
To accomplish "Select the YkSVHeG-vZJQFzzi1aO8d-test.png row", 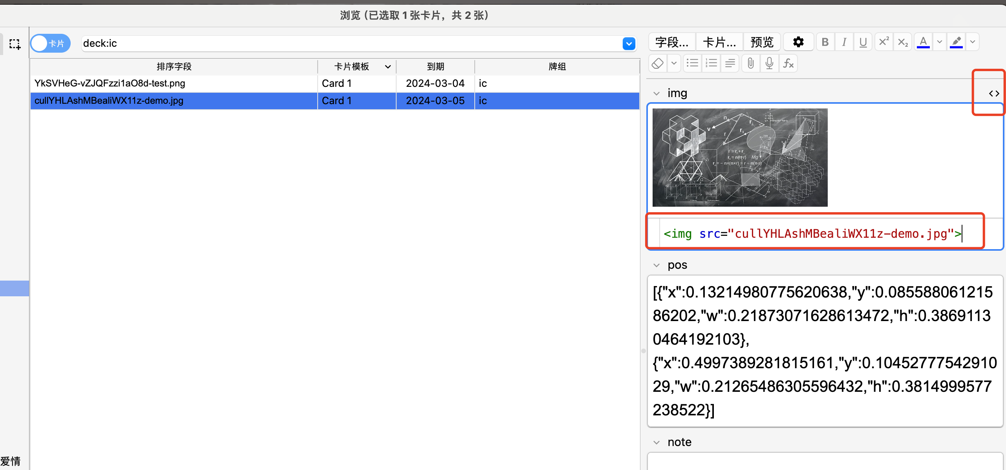I will coord(335,83).
